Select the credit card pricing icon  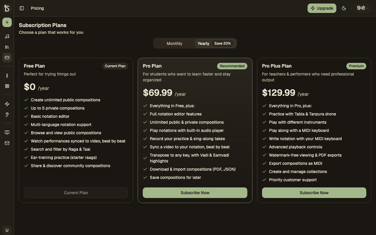(x=7, y=58)
